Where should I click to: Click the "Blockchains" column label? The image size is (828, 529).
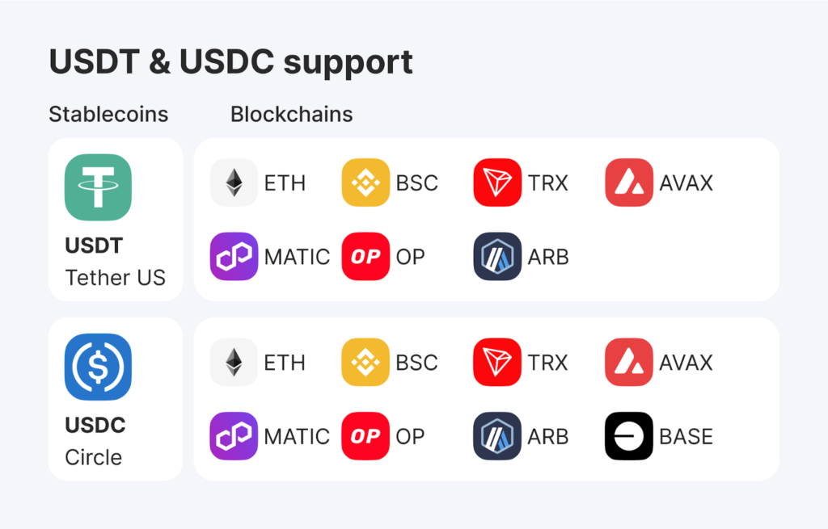pyautogui.click(x=291, y=114)
